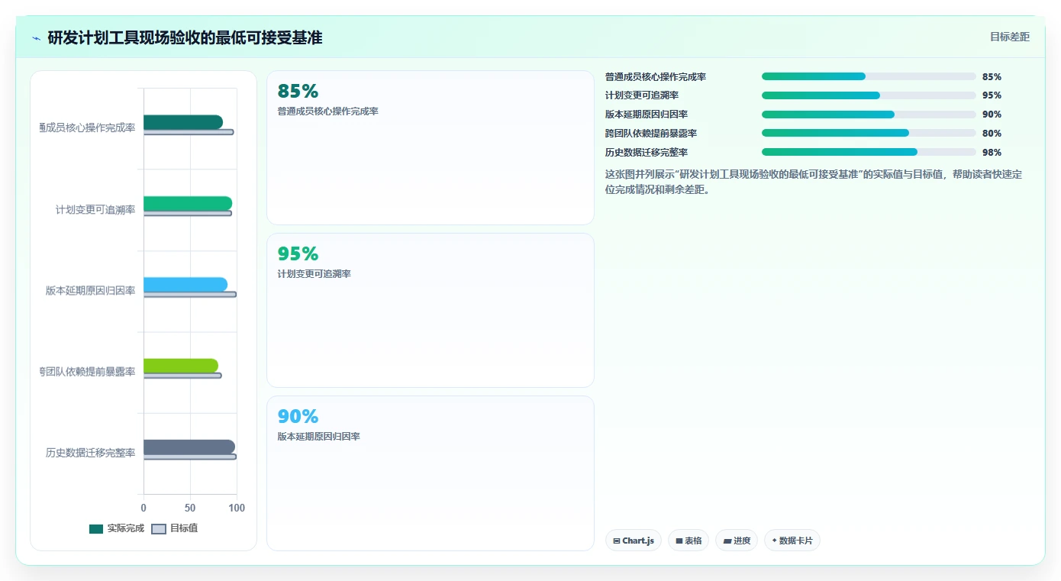Click the chart axis label 历史数据迁移完整率
Image resolution: width=1061 pixels, height=581 pixels.
(90, 454)
